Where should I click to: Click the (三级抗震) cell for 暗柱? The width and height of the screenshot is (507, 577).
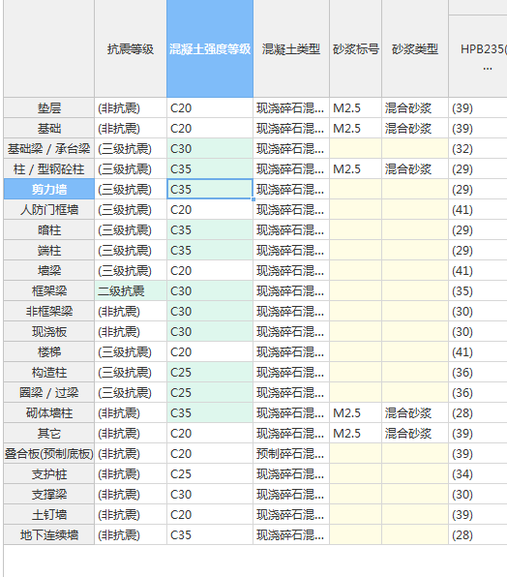point(131,230)
